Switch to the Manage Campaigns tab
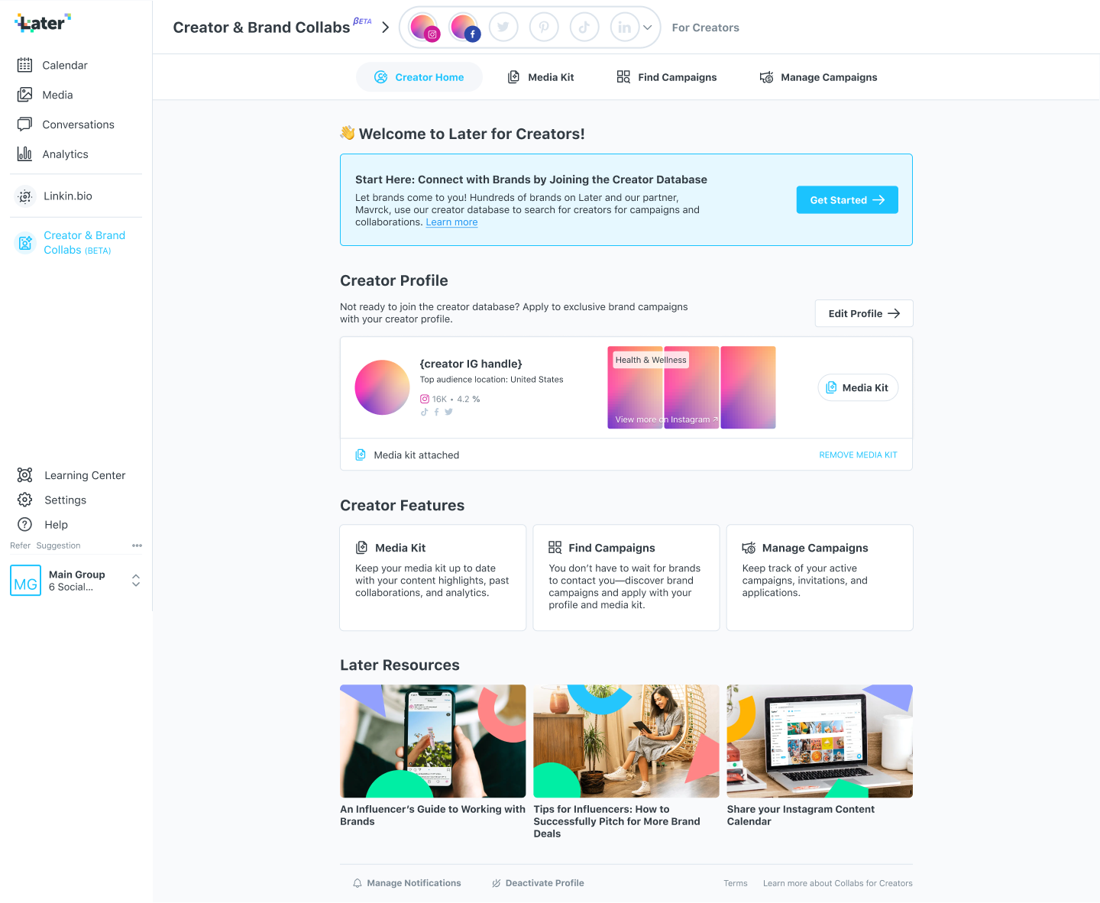Screen dimensions: 1100x903 coord(818,77)
